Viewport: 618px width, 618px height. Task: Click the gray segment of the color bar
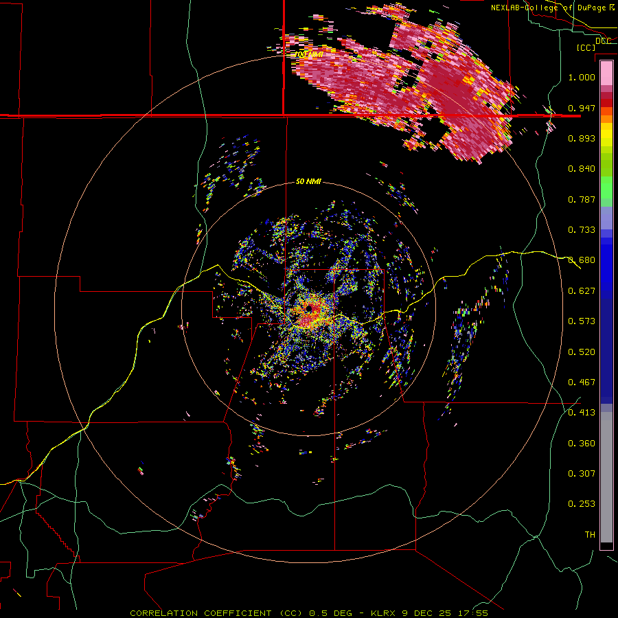pos(606,477)
